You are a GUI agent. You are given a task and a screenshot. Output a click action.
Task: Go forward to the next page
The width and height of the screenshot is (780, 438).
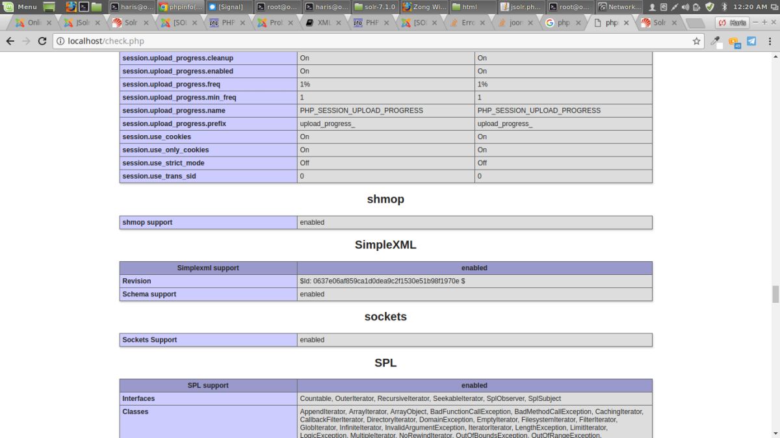26,41
